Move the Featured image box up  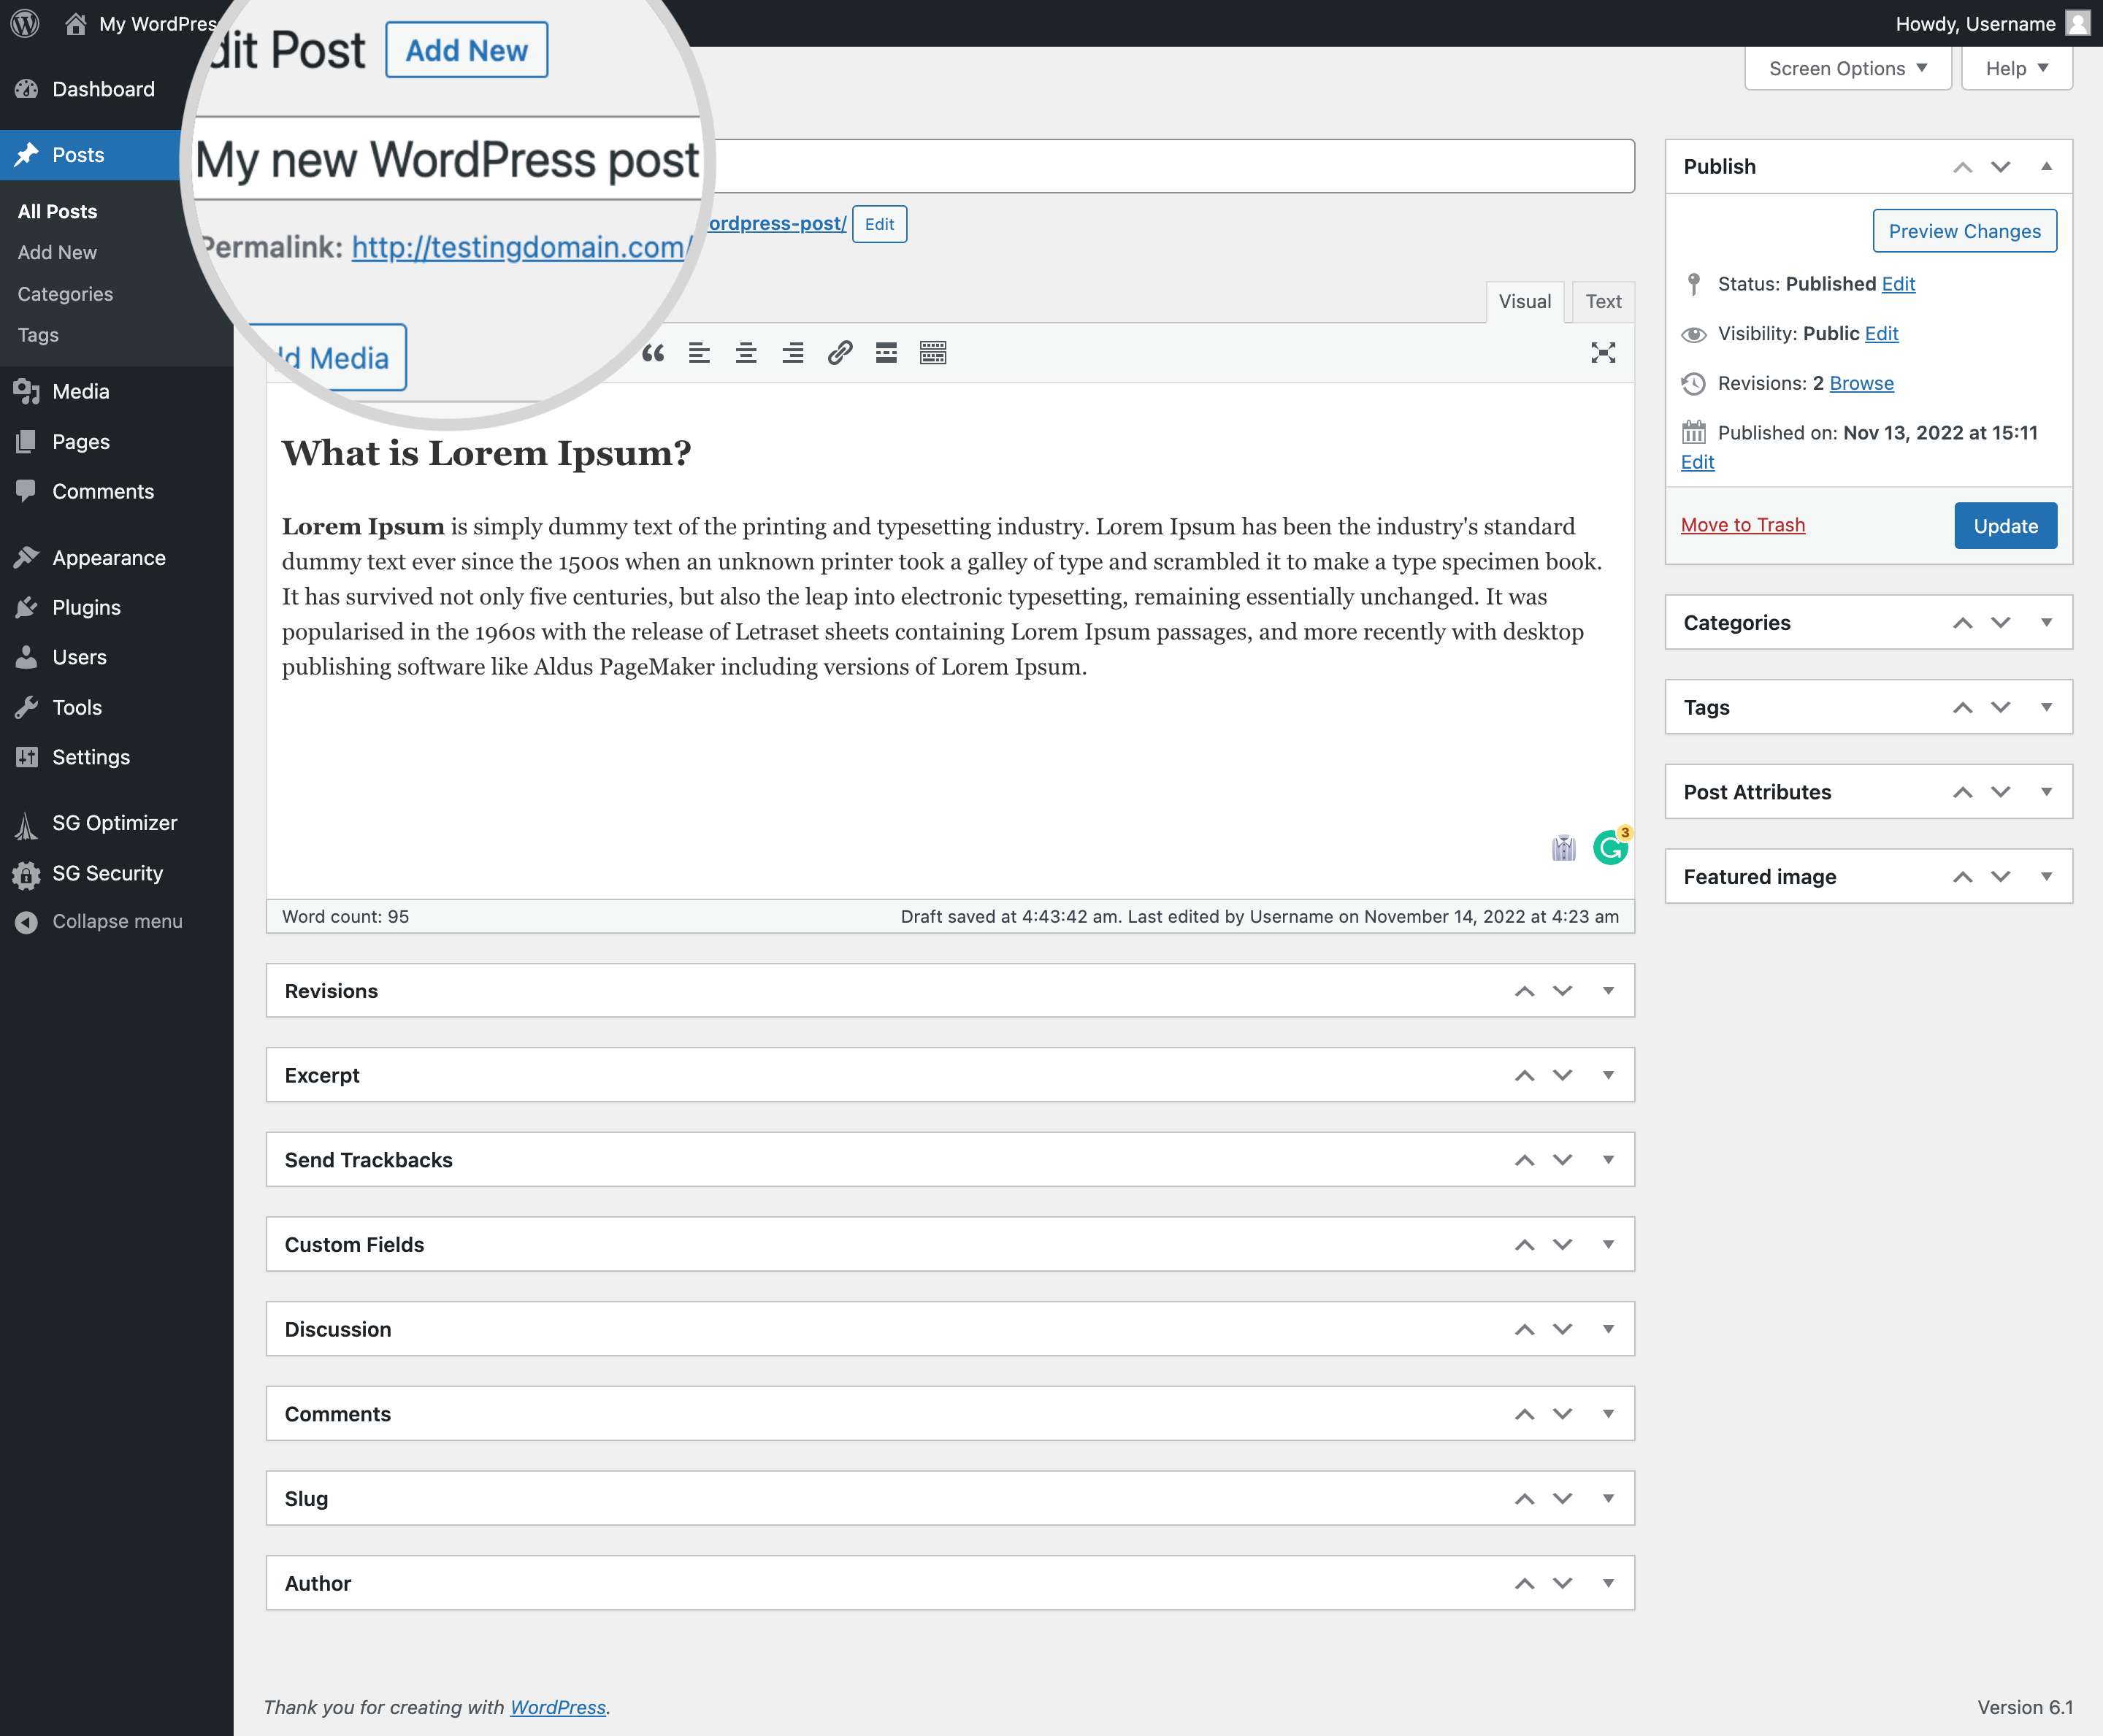click(x=1962, y=877)
